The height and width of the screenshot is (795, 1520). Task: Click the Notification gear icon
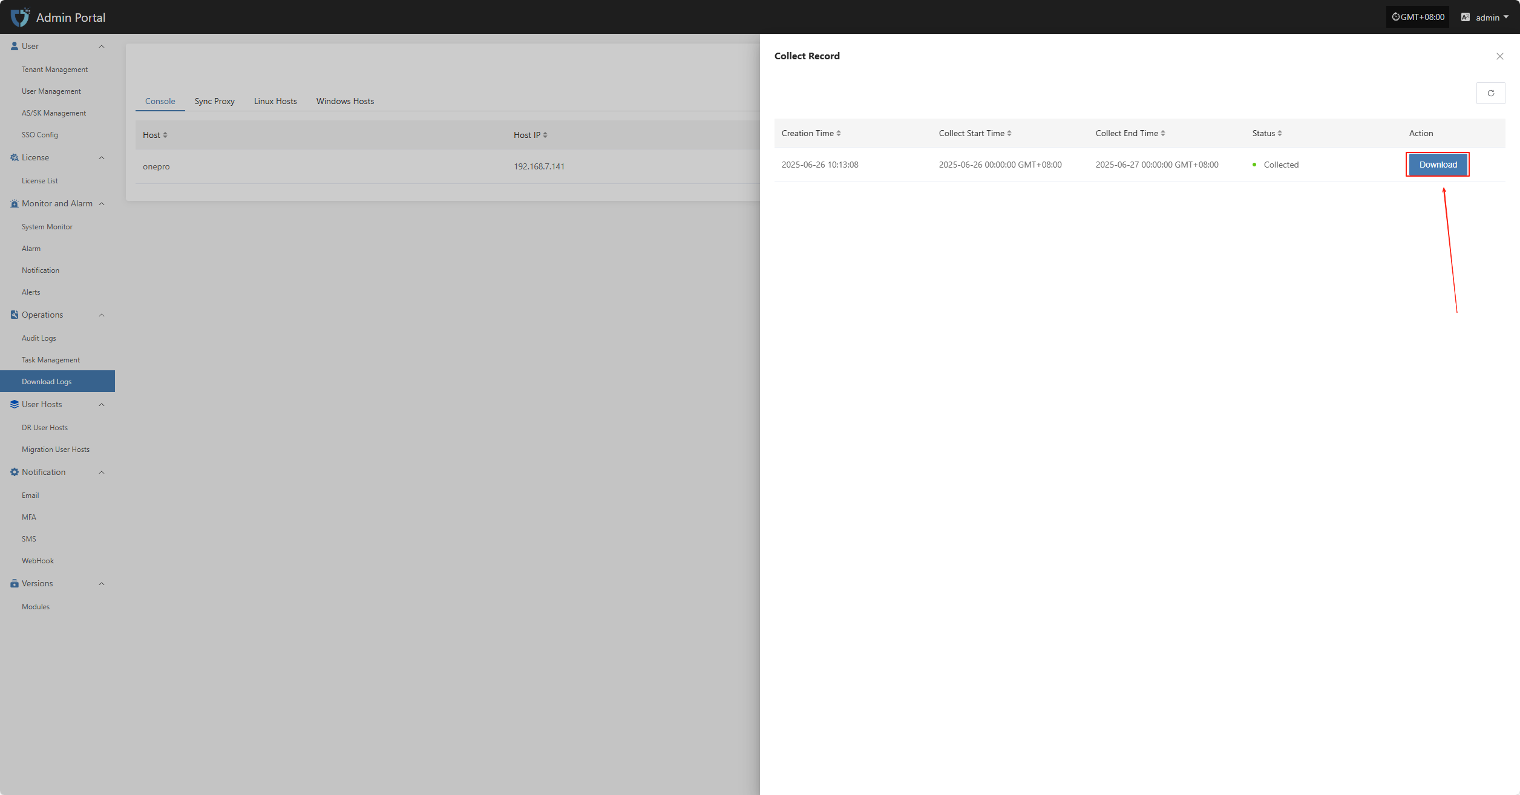[x=15, y=472]
